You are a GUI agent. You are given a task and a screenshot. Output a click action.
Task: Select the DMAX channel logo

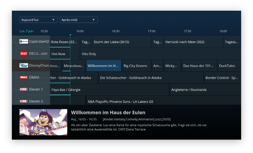coord(24,77)
